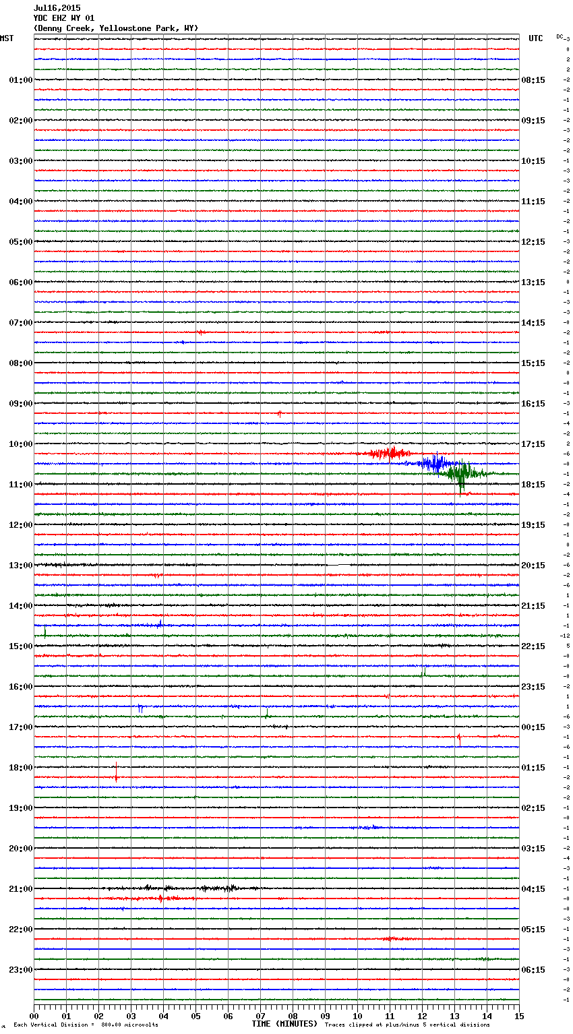Click the minute axis tick label '15'
Viewport: 573px width, 1034px height.
point(519,1016)
